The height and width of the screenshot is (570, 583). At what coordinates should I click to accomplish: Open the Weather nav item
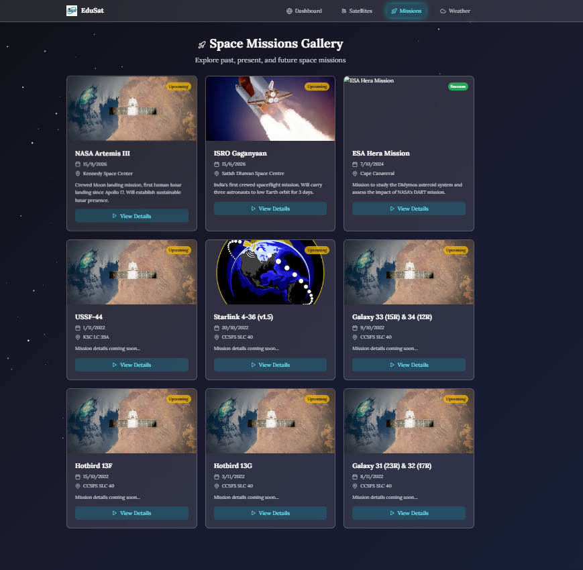[x=455, y=11]
